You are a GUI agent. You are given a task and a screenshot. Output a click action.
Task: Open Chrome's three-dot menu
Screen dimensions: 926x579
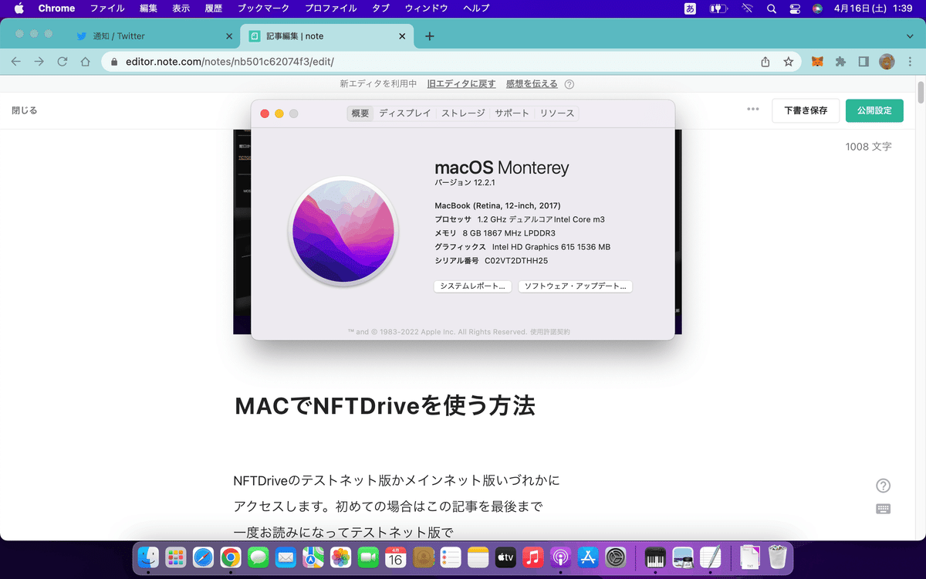click(911, 62)
